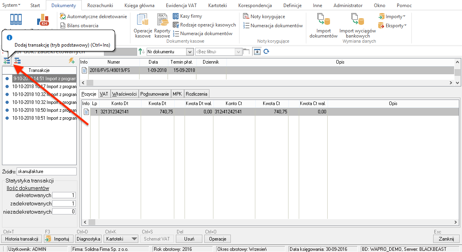This screenshot has width=462, height=252.
Task: Open Noty korygujące from the ribbon
Action: (x=264, y=17)
